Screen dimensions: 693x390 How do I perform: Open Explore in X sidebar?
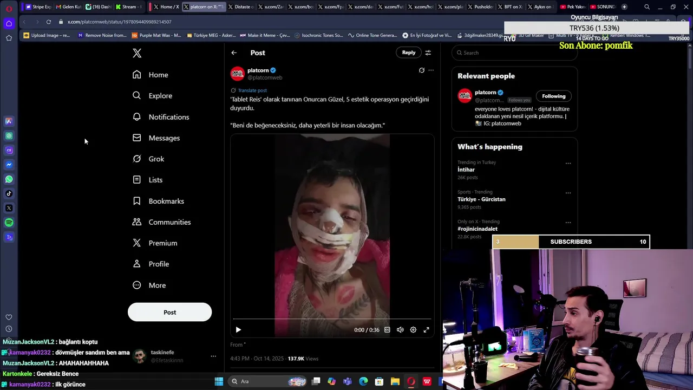(x=153, y=96)
